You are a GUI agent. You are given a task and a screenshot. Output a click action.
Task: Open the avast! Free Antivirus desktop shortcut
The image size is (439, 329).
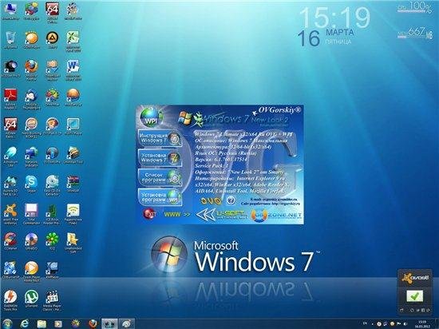(x=10, y=214)
